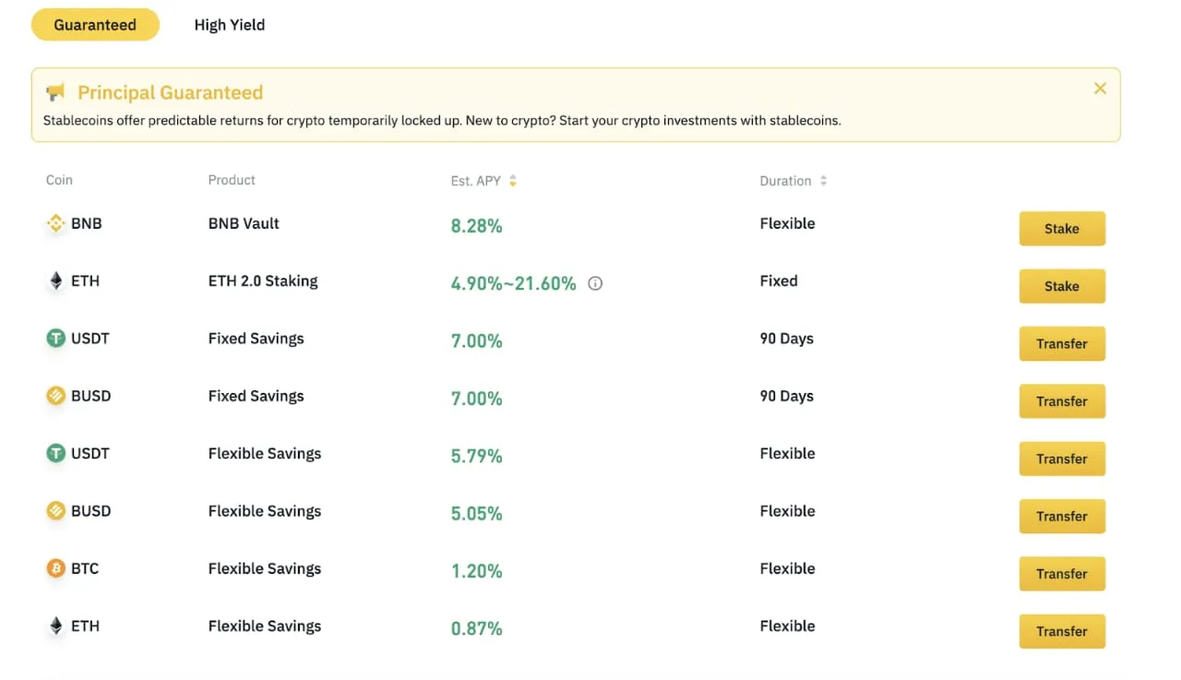Image resolution: width=1181 pixels, height=680 pixels.
Task: Stake BNB in the BNB Vault
Action: pos(1061,229)
